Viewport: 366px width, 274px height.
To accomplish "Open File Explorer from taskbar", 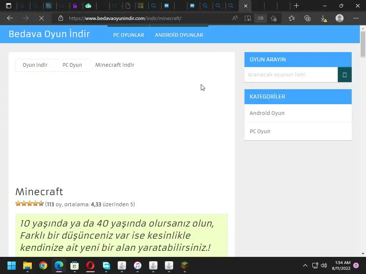I will [x=27, y=265].
